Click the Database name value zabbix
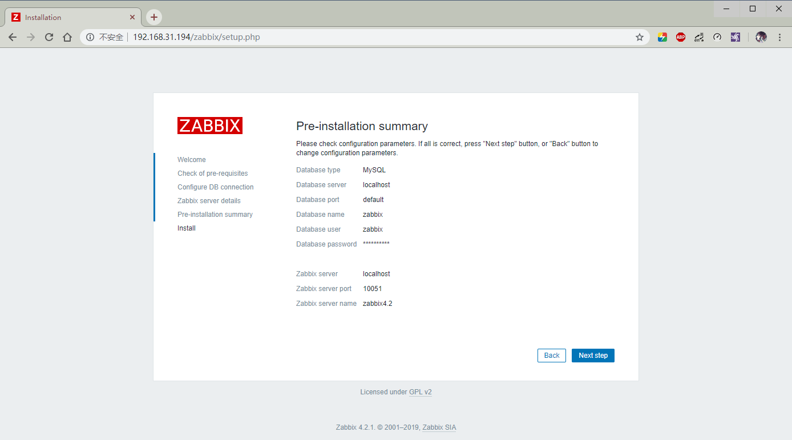 point(373,215)
